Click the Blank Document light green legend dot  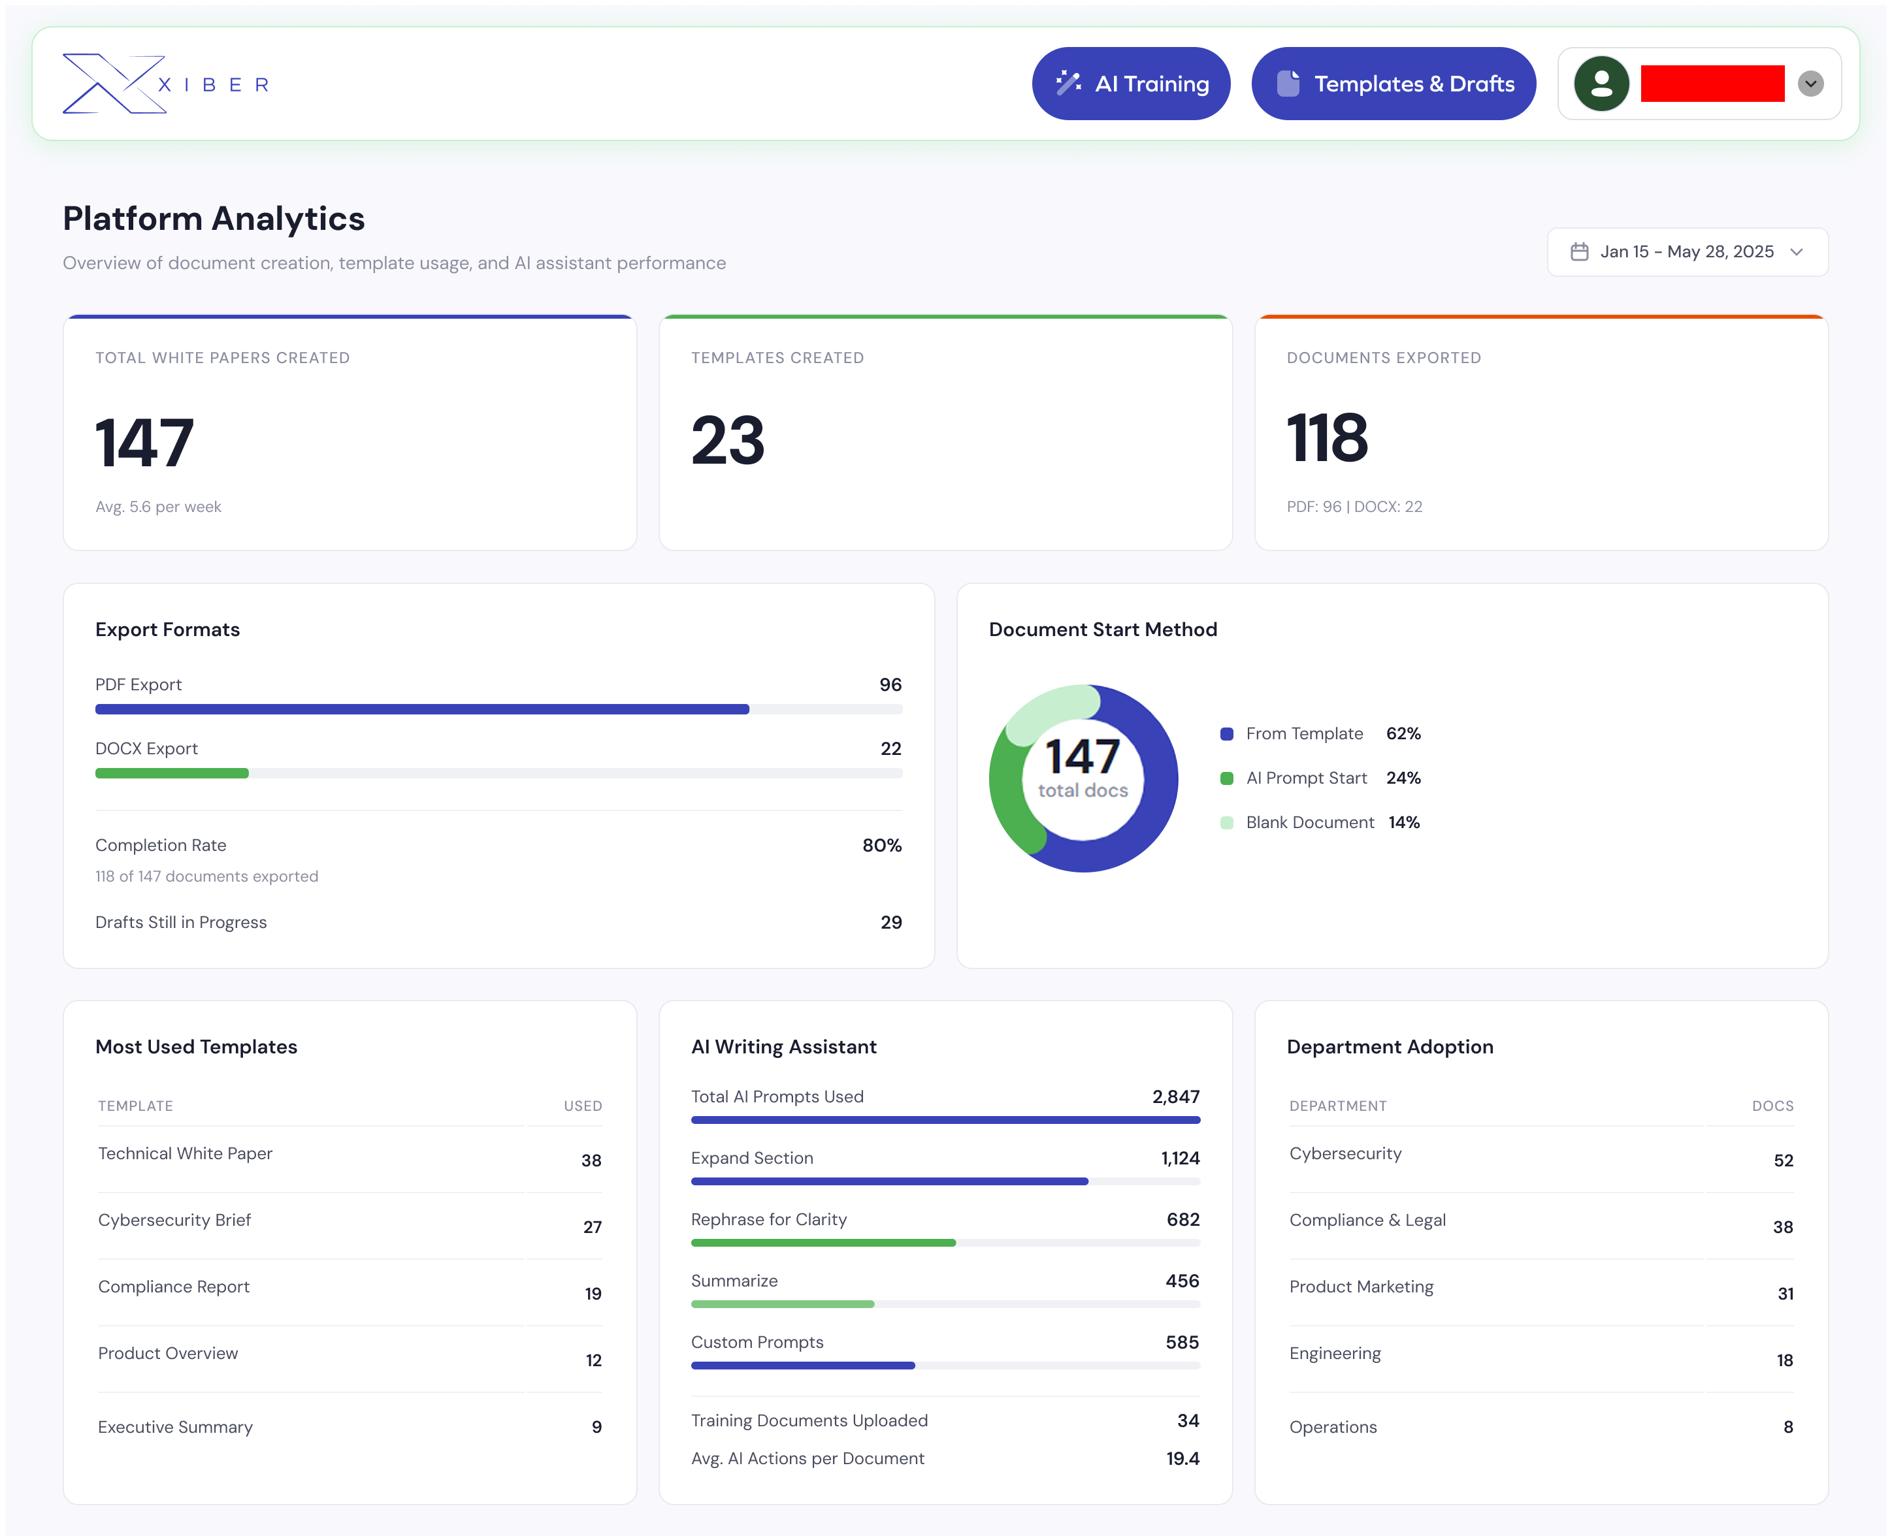pyautogui.click(x=1226, y=823)
